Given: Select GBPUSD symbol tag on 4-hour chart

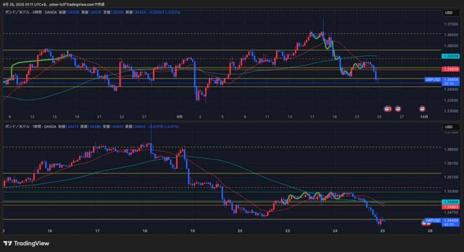Looking at the screenshot, I should (x=433, y=79).
